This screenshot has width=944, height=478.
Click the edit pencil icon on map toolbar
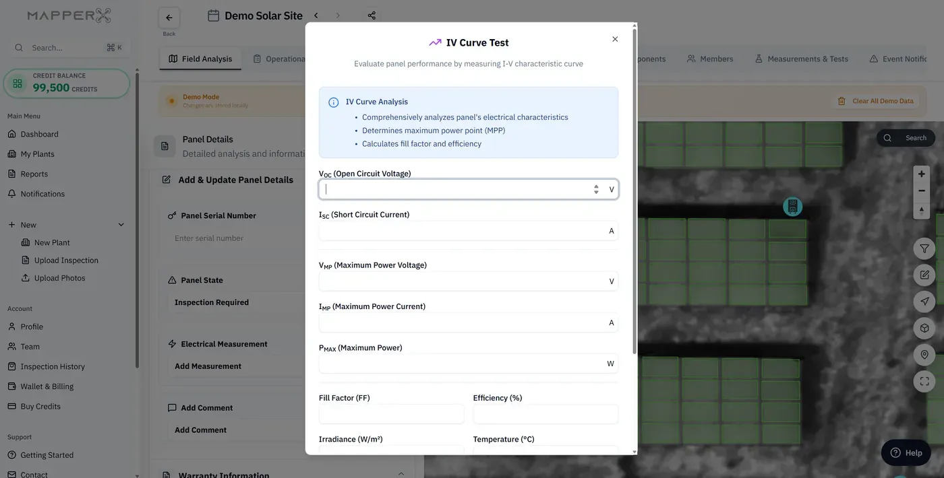pyautogui.click(x=924, y=275)
